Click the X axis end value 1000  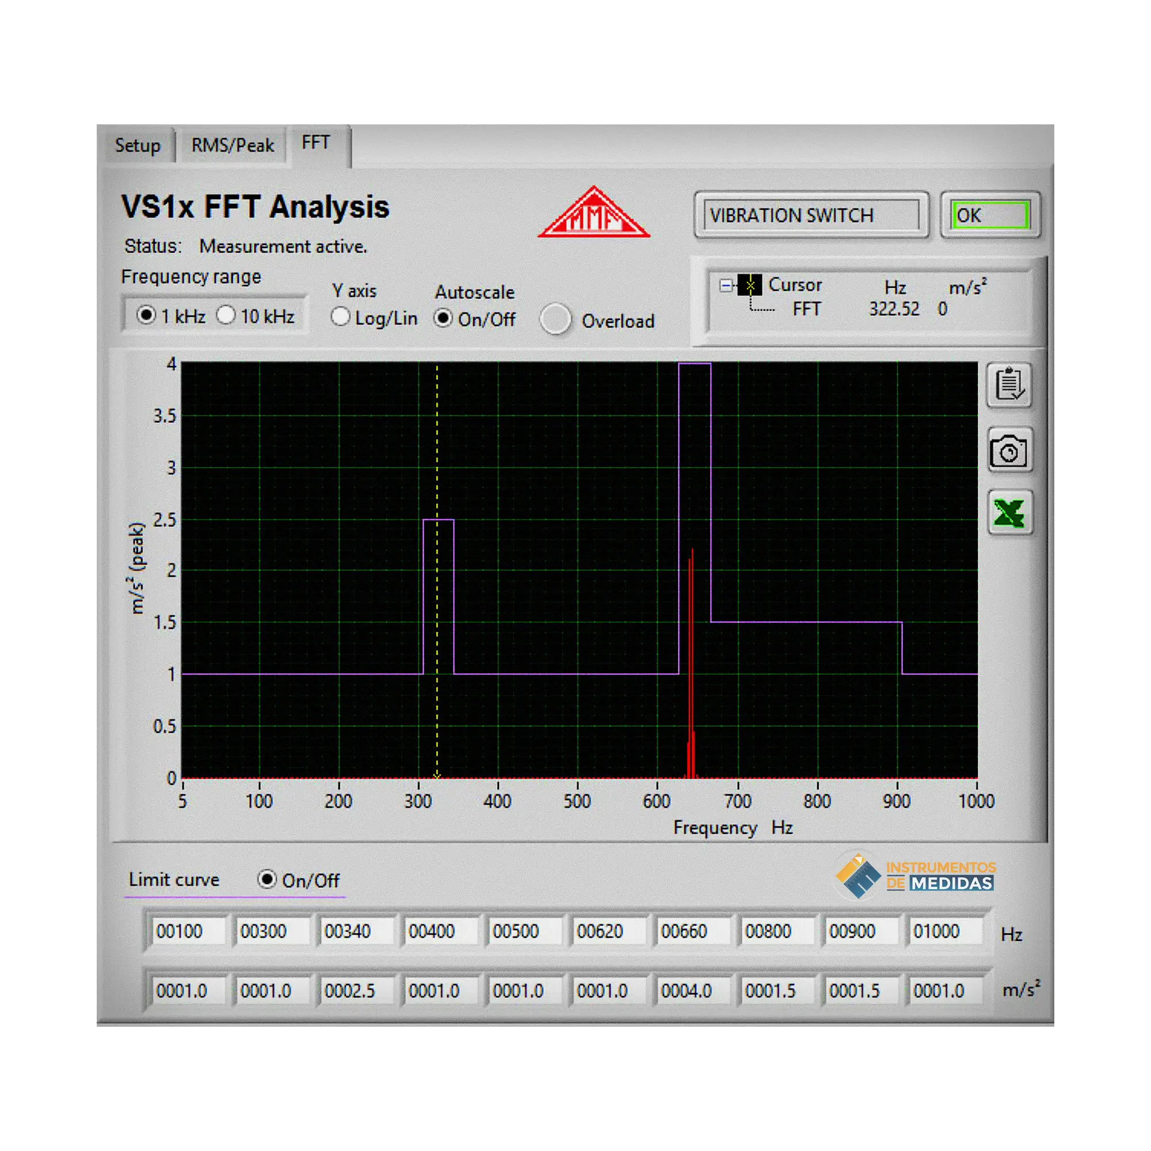point(977,801)
